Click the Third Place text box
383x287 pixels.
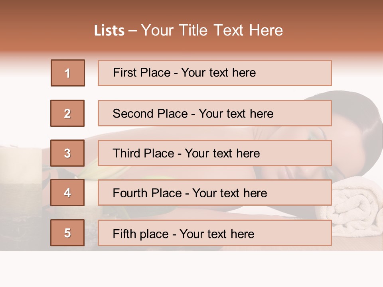click(215, 153)
